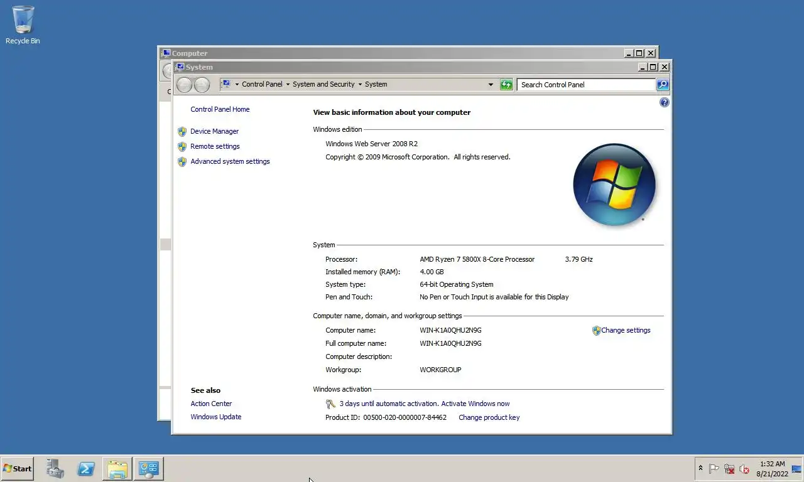Open the Recycle Bin desktop icon

click(x=23, y=25)
